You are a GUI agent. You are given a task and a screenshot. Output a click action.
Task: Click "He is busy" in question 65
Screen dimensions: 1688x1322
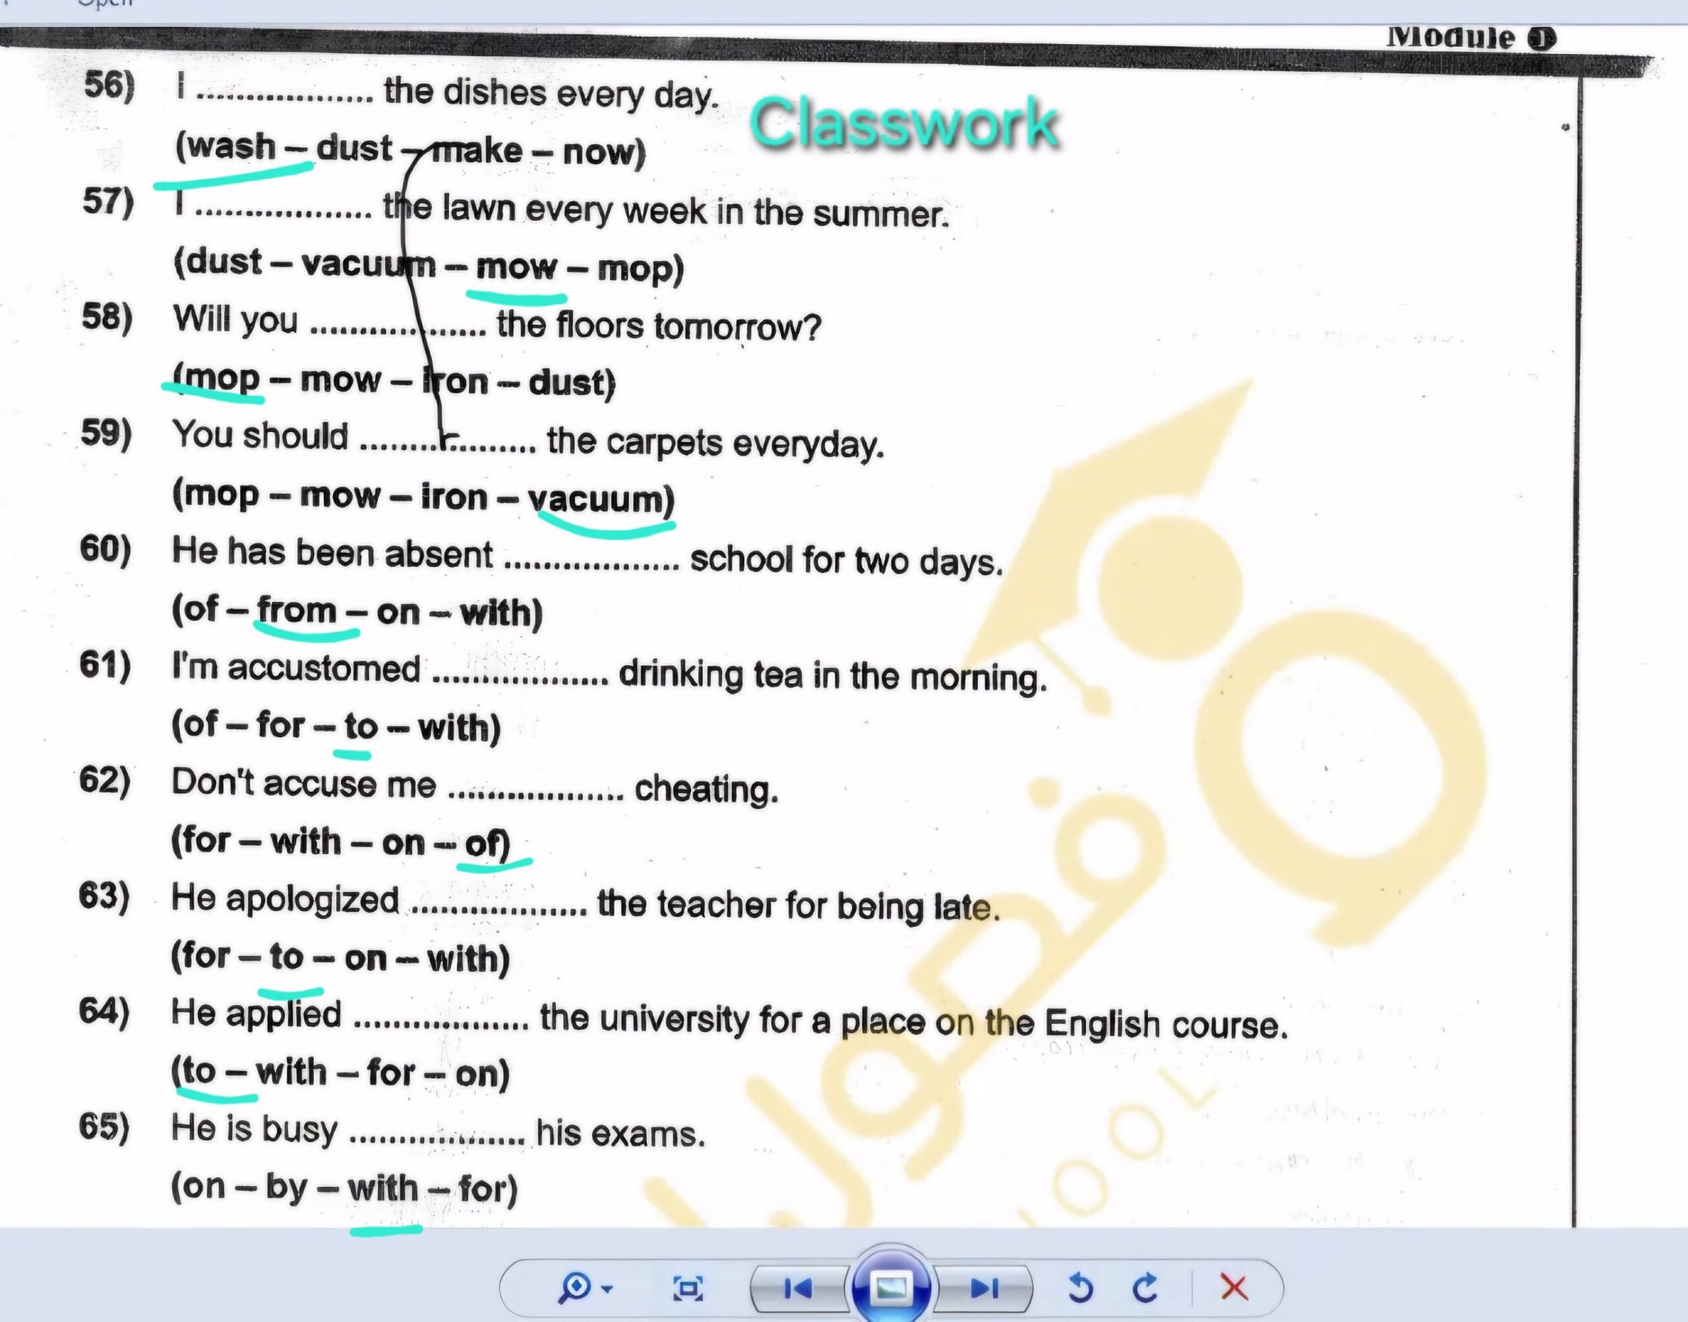[x=255, y=1129]
